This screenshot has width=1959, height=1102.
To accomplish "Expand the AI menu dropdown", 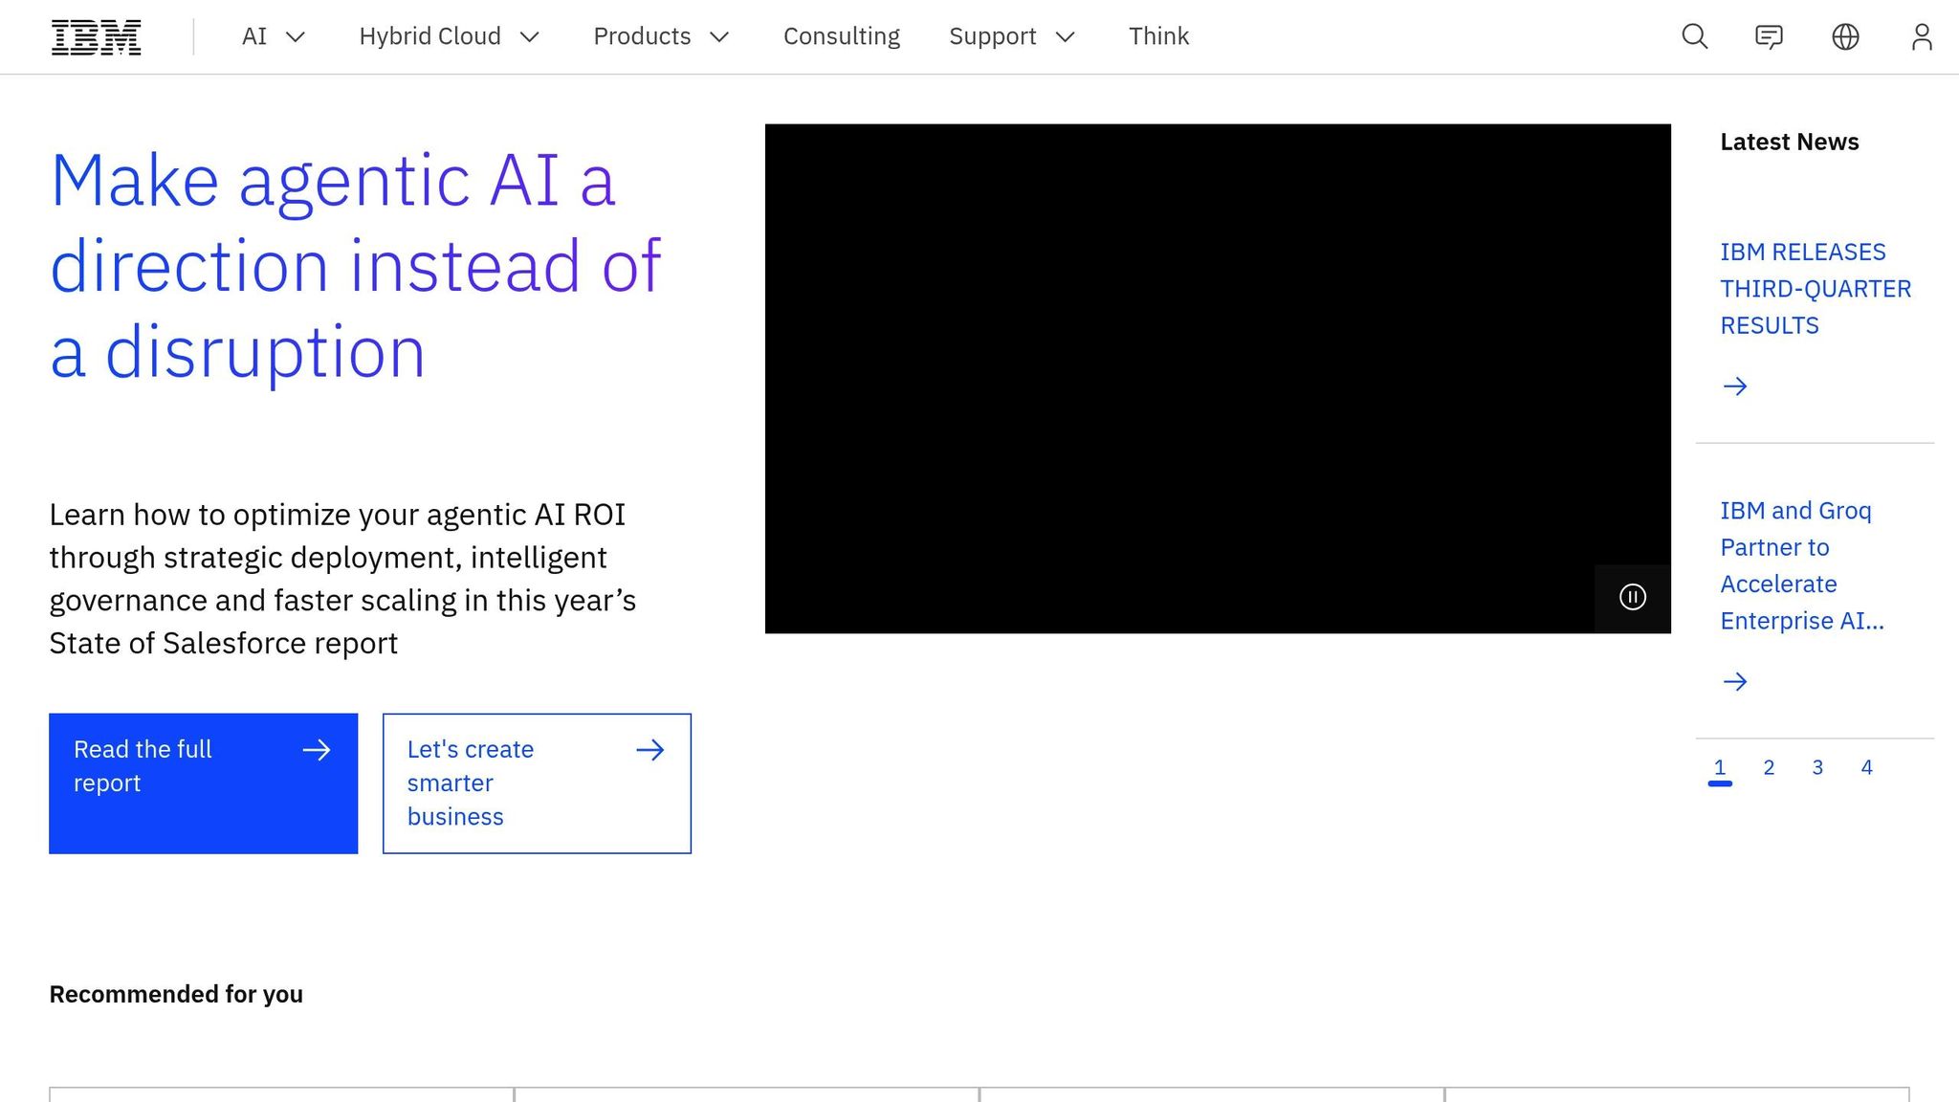I will coord(273,37).
